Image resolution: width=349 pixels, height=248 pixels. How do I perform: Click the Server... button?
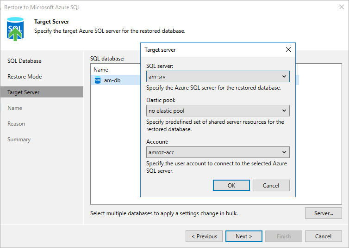(x=324, y=213)
